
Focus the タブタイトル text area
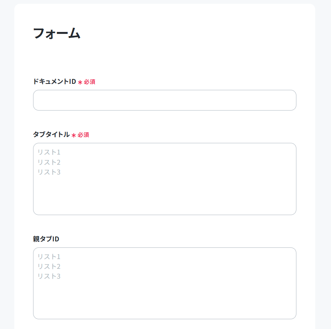pyautogui.click(x=165, y=179)
